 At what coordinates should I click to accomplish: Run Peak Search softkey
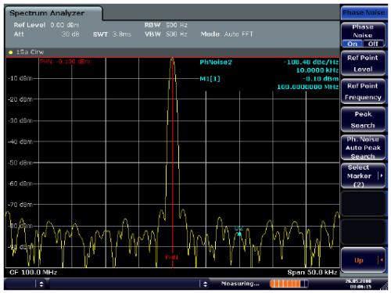click(363, 120)
